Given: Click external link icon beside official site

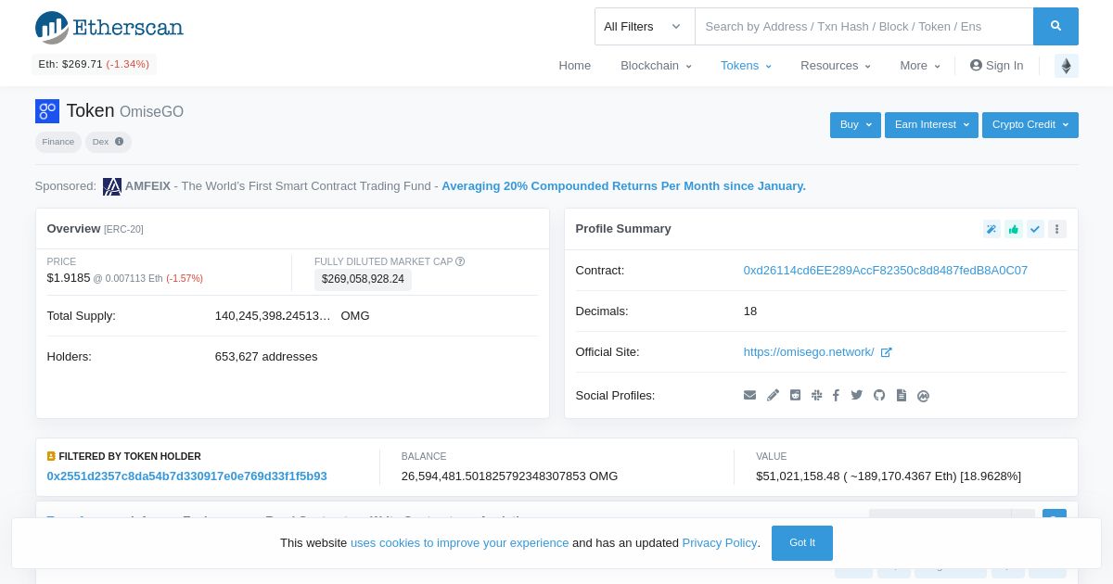Looking at the screenshot, I should tap(886, 352).
